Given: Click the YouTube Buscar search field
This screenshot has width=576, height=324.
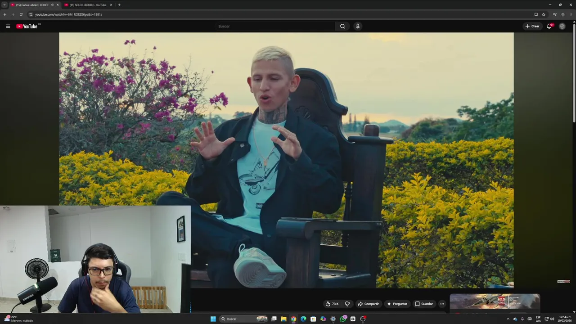Looking at the screenshot, I should click(x=275, y=26).
